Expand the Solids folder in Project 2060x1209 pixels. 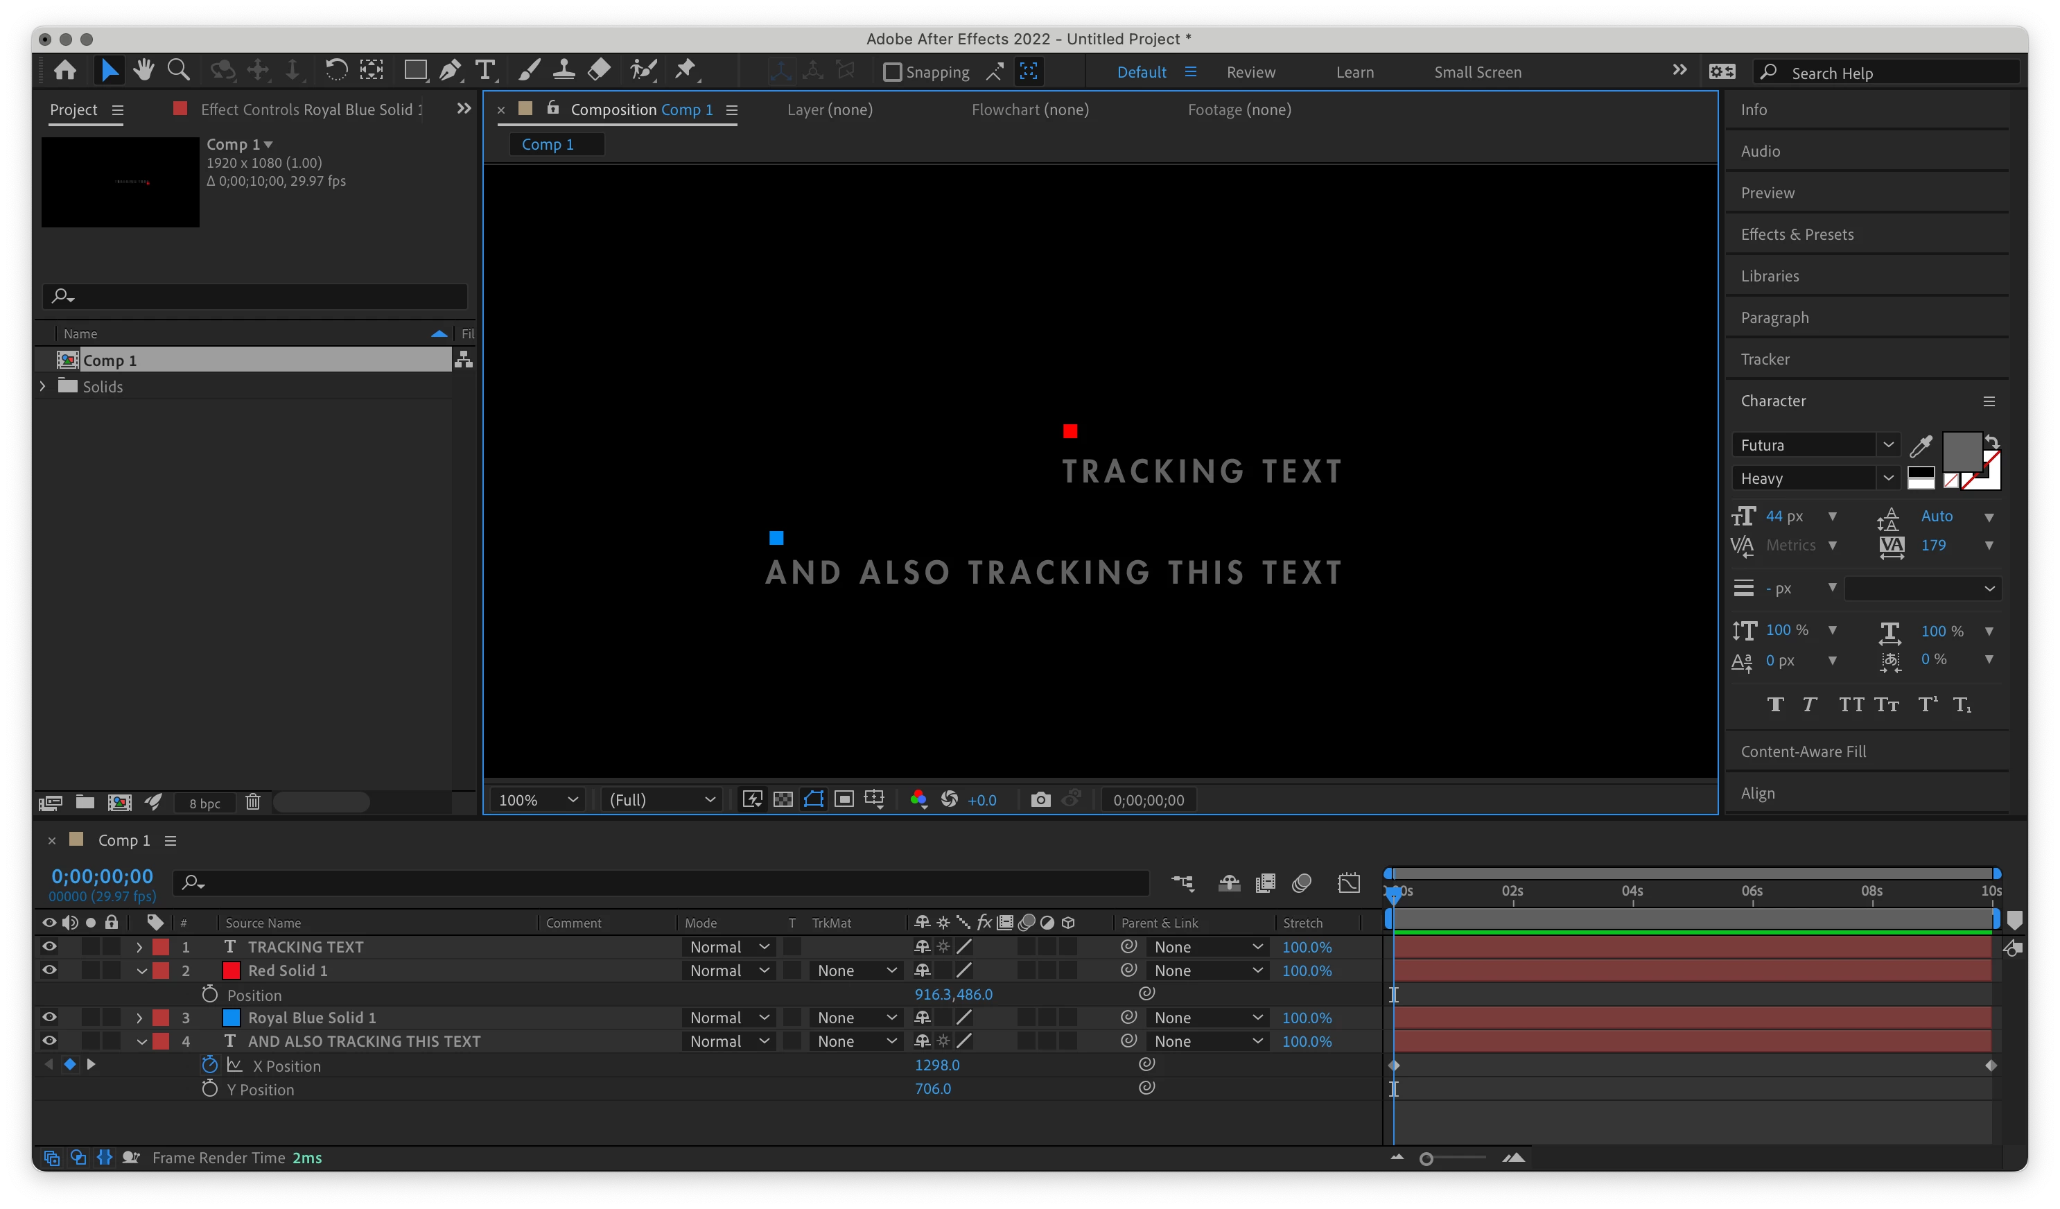(x=44, y=387)
